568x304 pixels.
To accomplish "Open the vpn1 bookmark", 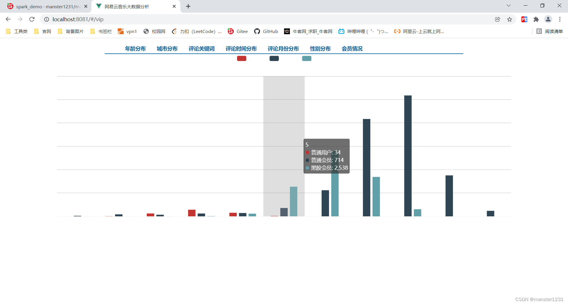I will pyautogui.click(x=127, y=31).
